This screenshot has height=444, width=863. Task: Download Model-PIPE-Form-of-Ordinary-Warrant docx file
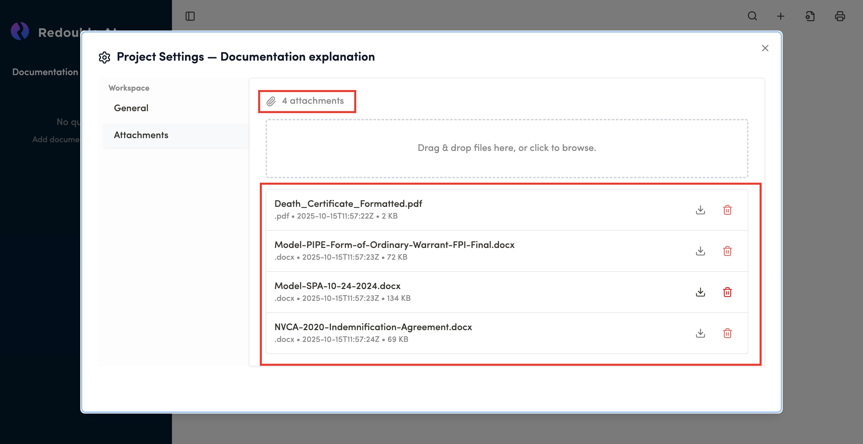(700, 251)
